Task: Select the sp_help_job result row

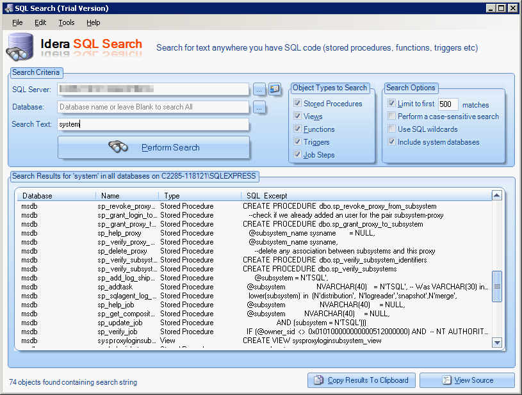Action: pyautogui.click(x=255, y=305)
